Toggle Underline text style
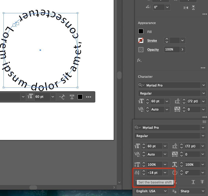208x196 pixels. click(193, 182)
